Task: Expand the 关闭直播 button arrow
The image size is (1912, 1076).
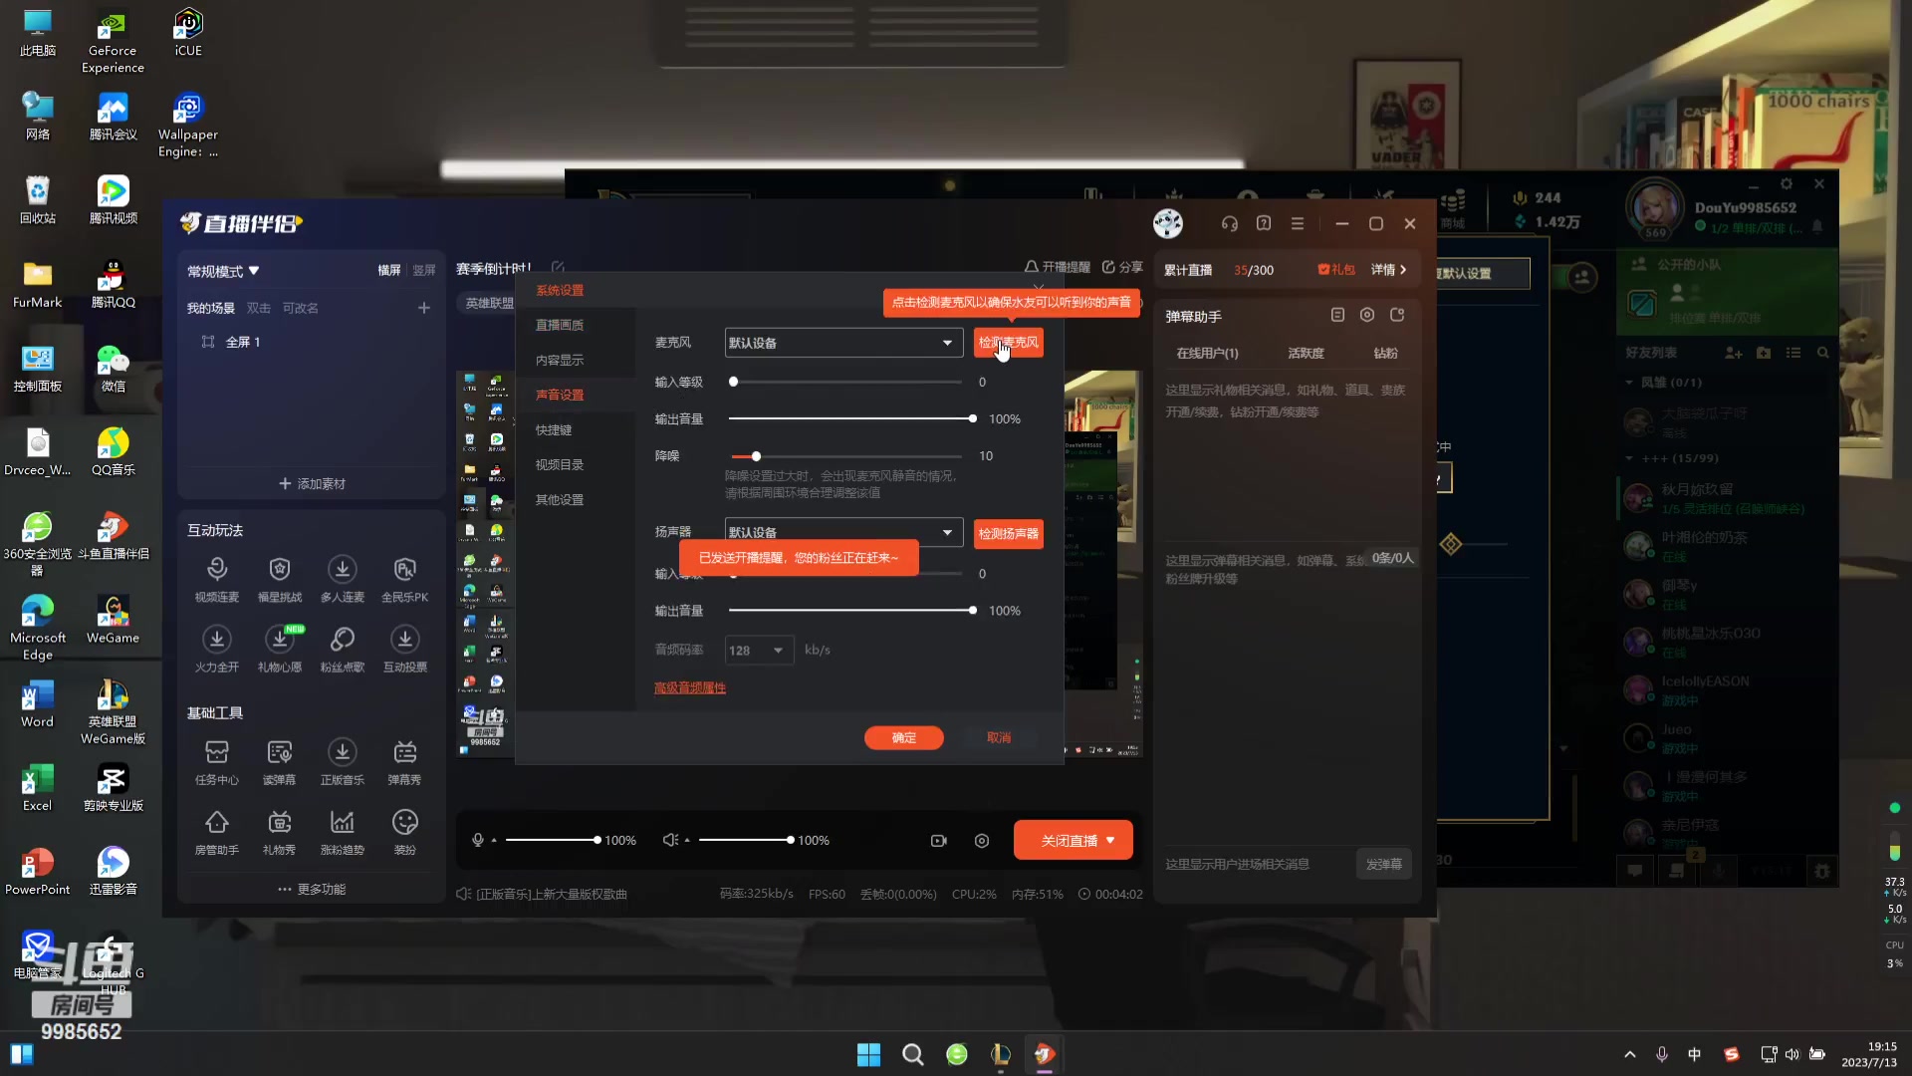Action: coord(1110,840)
